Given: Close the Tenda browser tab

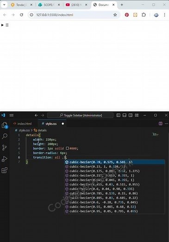Looking at the screenshot, I should coord(31,5).
